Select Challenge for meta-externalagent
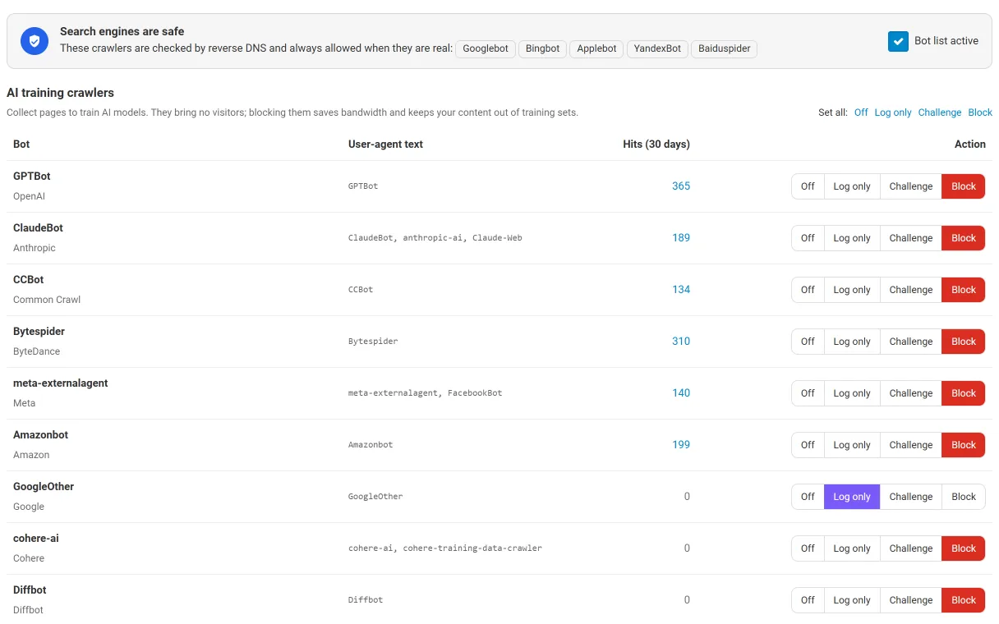This screenshot has height=624, width=999. coord(910,393)
